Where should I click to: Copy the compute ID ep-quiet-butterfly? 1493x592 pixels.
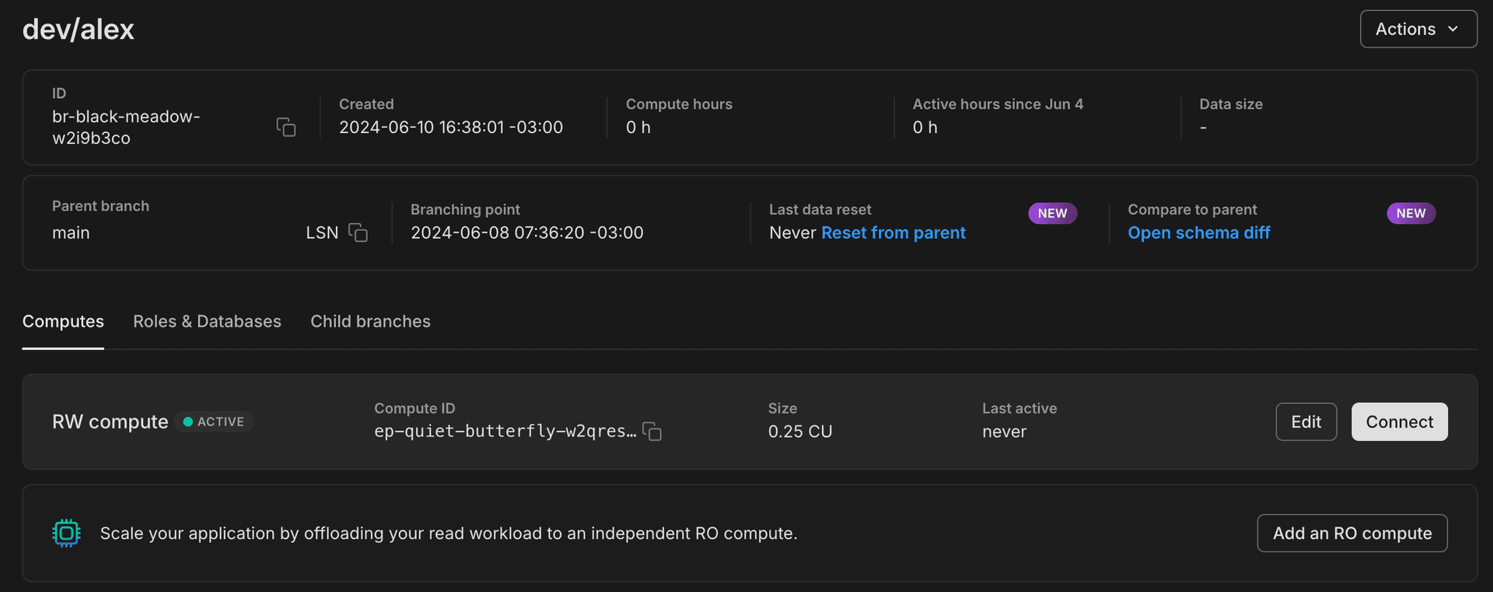[652, 432]
